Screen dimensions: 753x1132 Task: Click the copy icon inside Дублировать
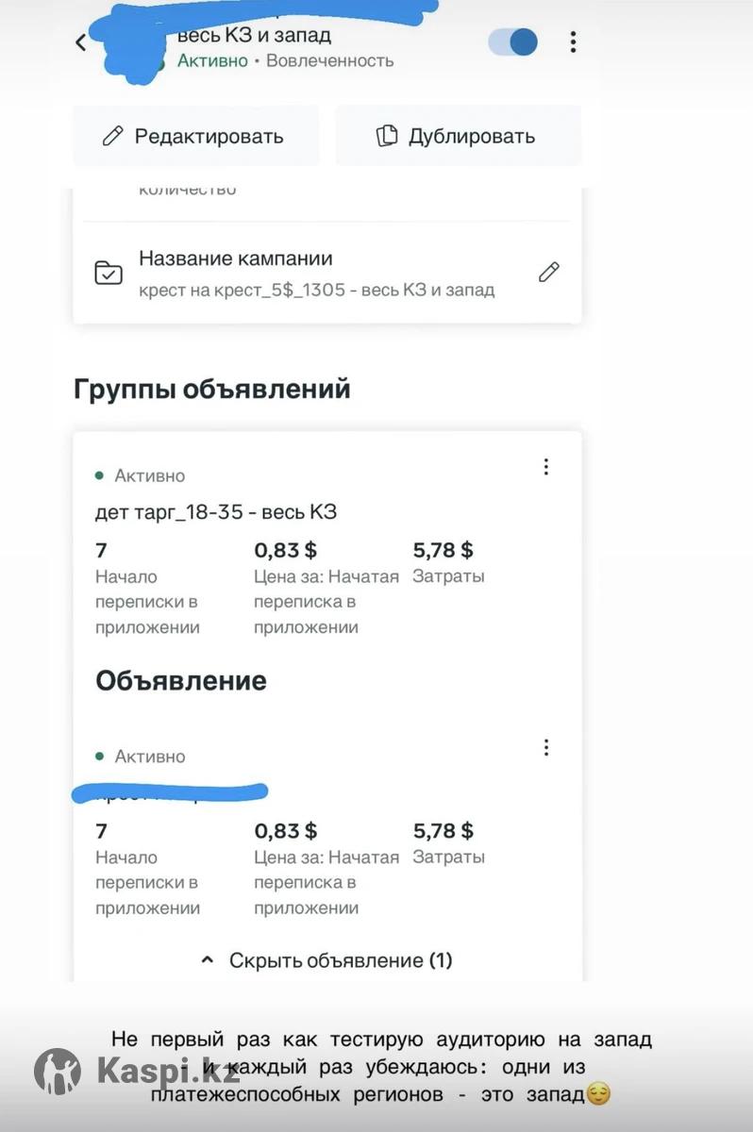[x=387, y=136]
